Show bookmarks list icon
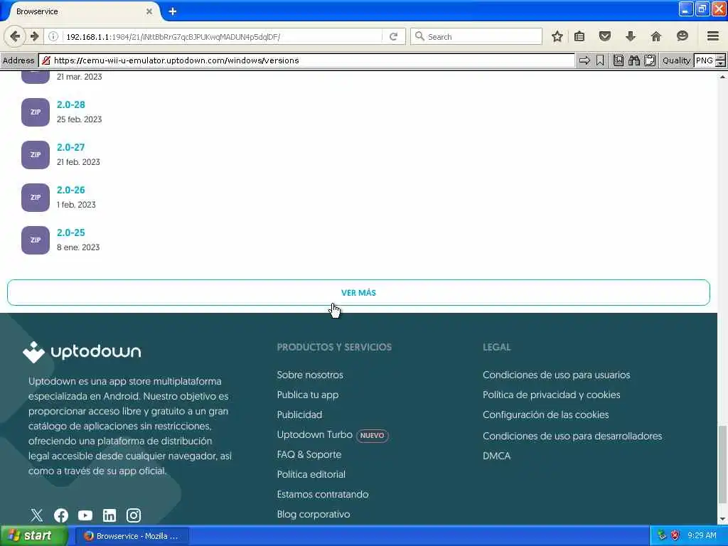Image resolution: width=728 pixels, height=546 pixels. [x=579, y=36]
